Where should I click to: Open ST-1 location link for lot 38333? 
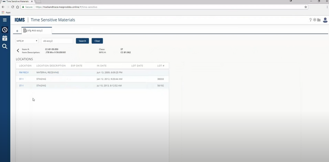click(x=21, y=79)
